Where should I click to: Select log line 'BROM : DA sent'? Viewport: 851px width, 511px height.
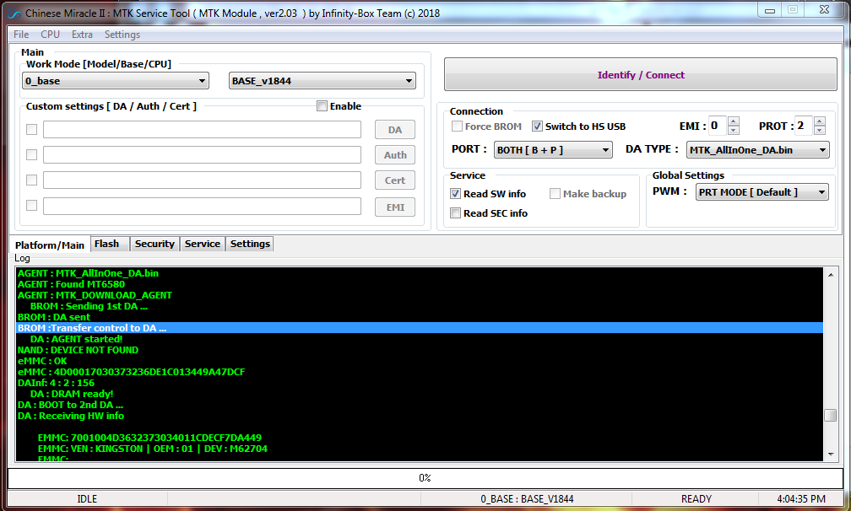click(420, 317)
